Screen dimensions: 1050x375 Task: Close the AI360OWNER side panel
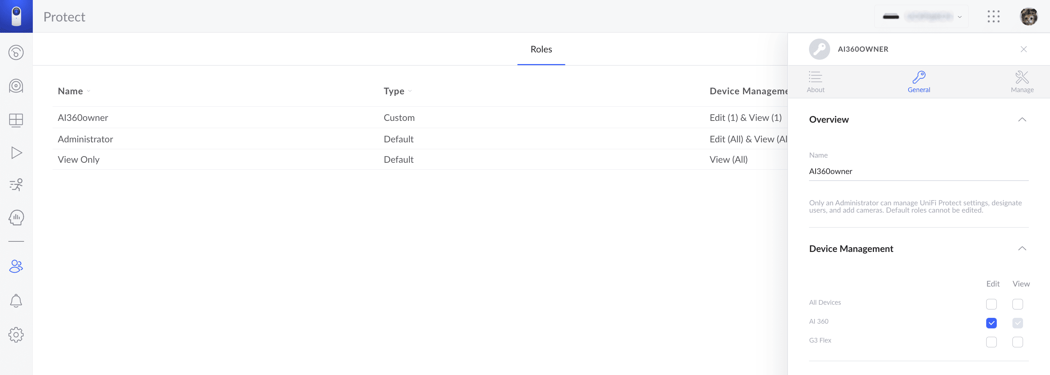[1023, 49]
